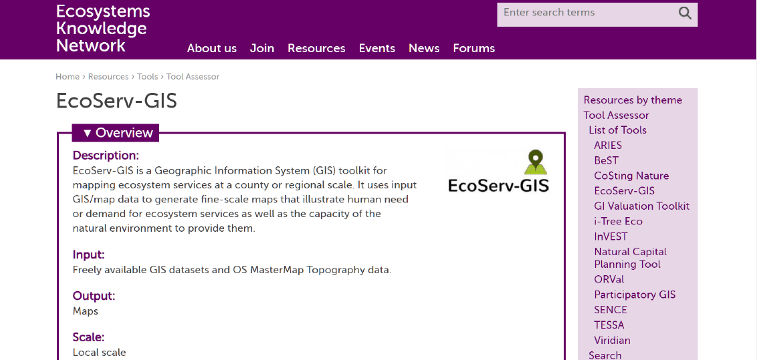Screen dimensions: 757x360
Task: Select CoSting Nature from sidebar
Action: click(x=631, y=176)
